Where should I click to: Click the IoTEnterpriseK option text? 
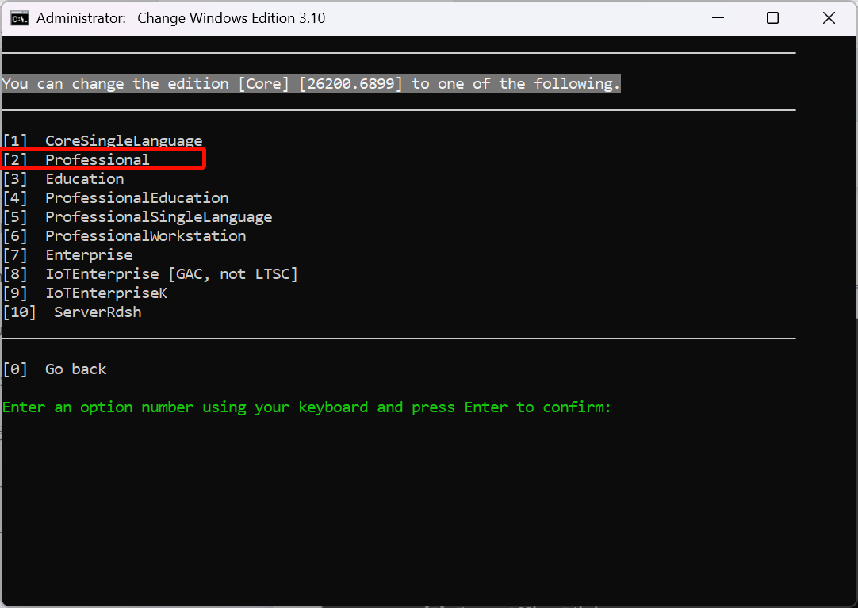click(106, 293)
